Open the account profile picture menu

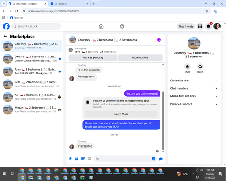pos(217,26)
